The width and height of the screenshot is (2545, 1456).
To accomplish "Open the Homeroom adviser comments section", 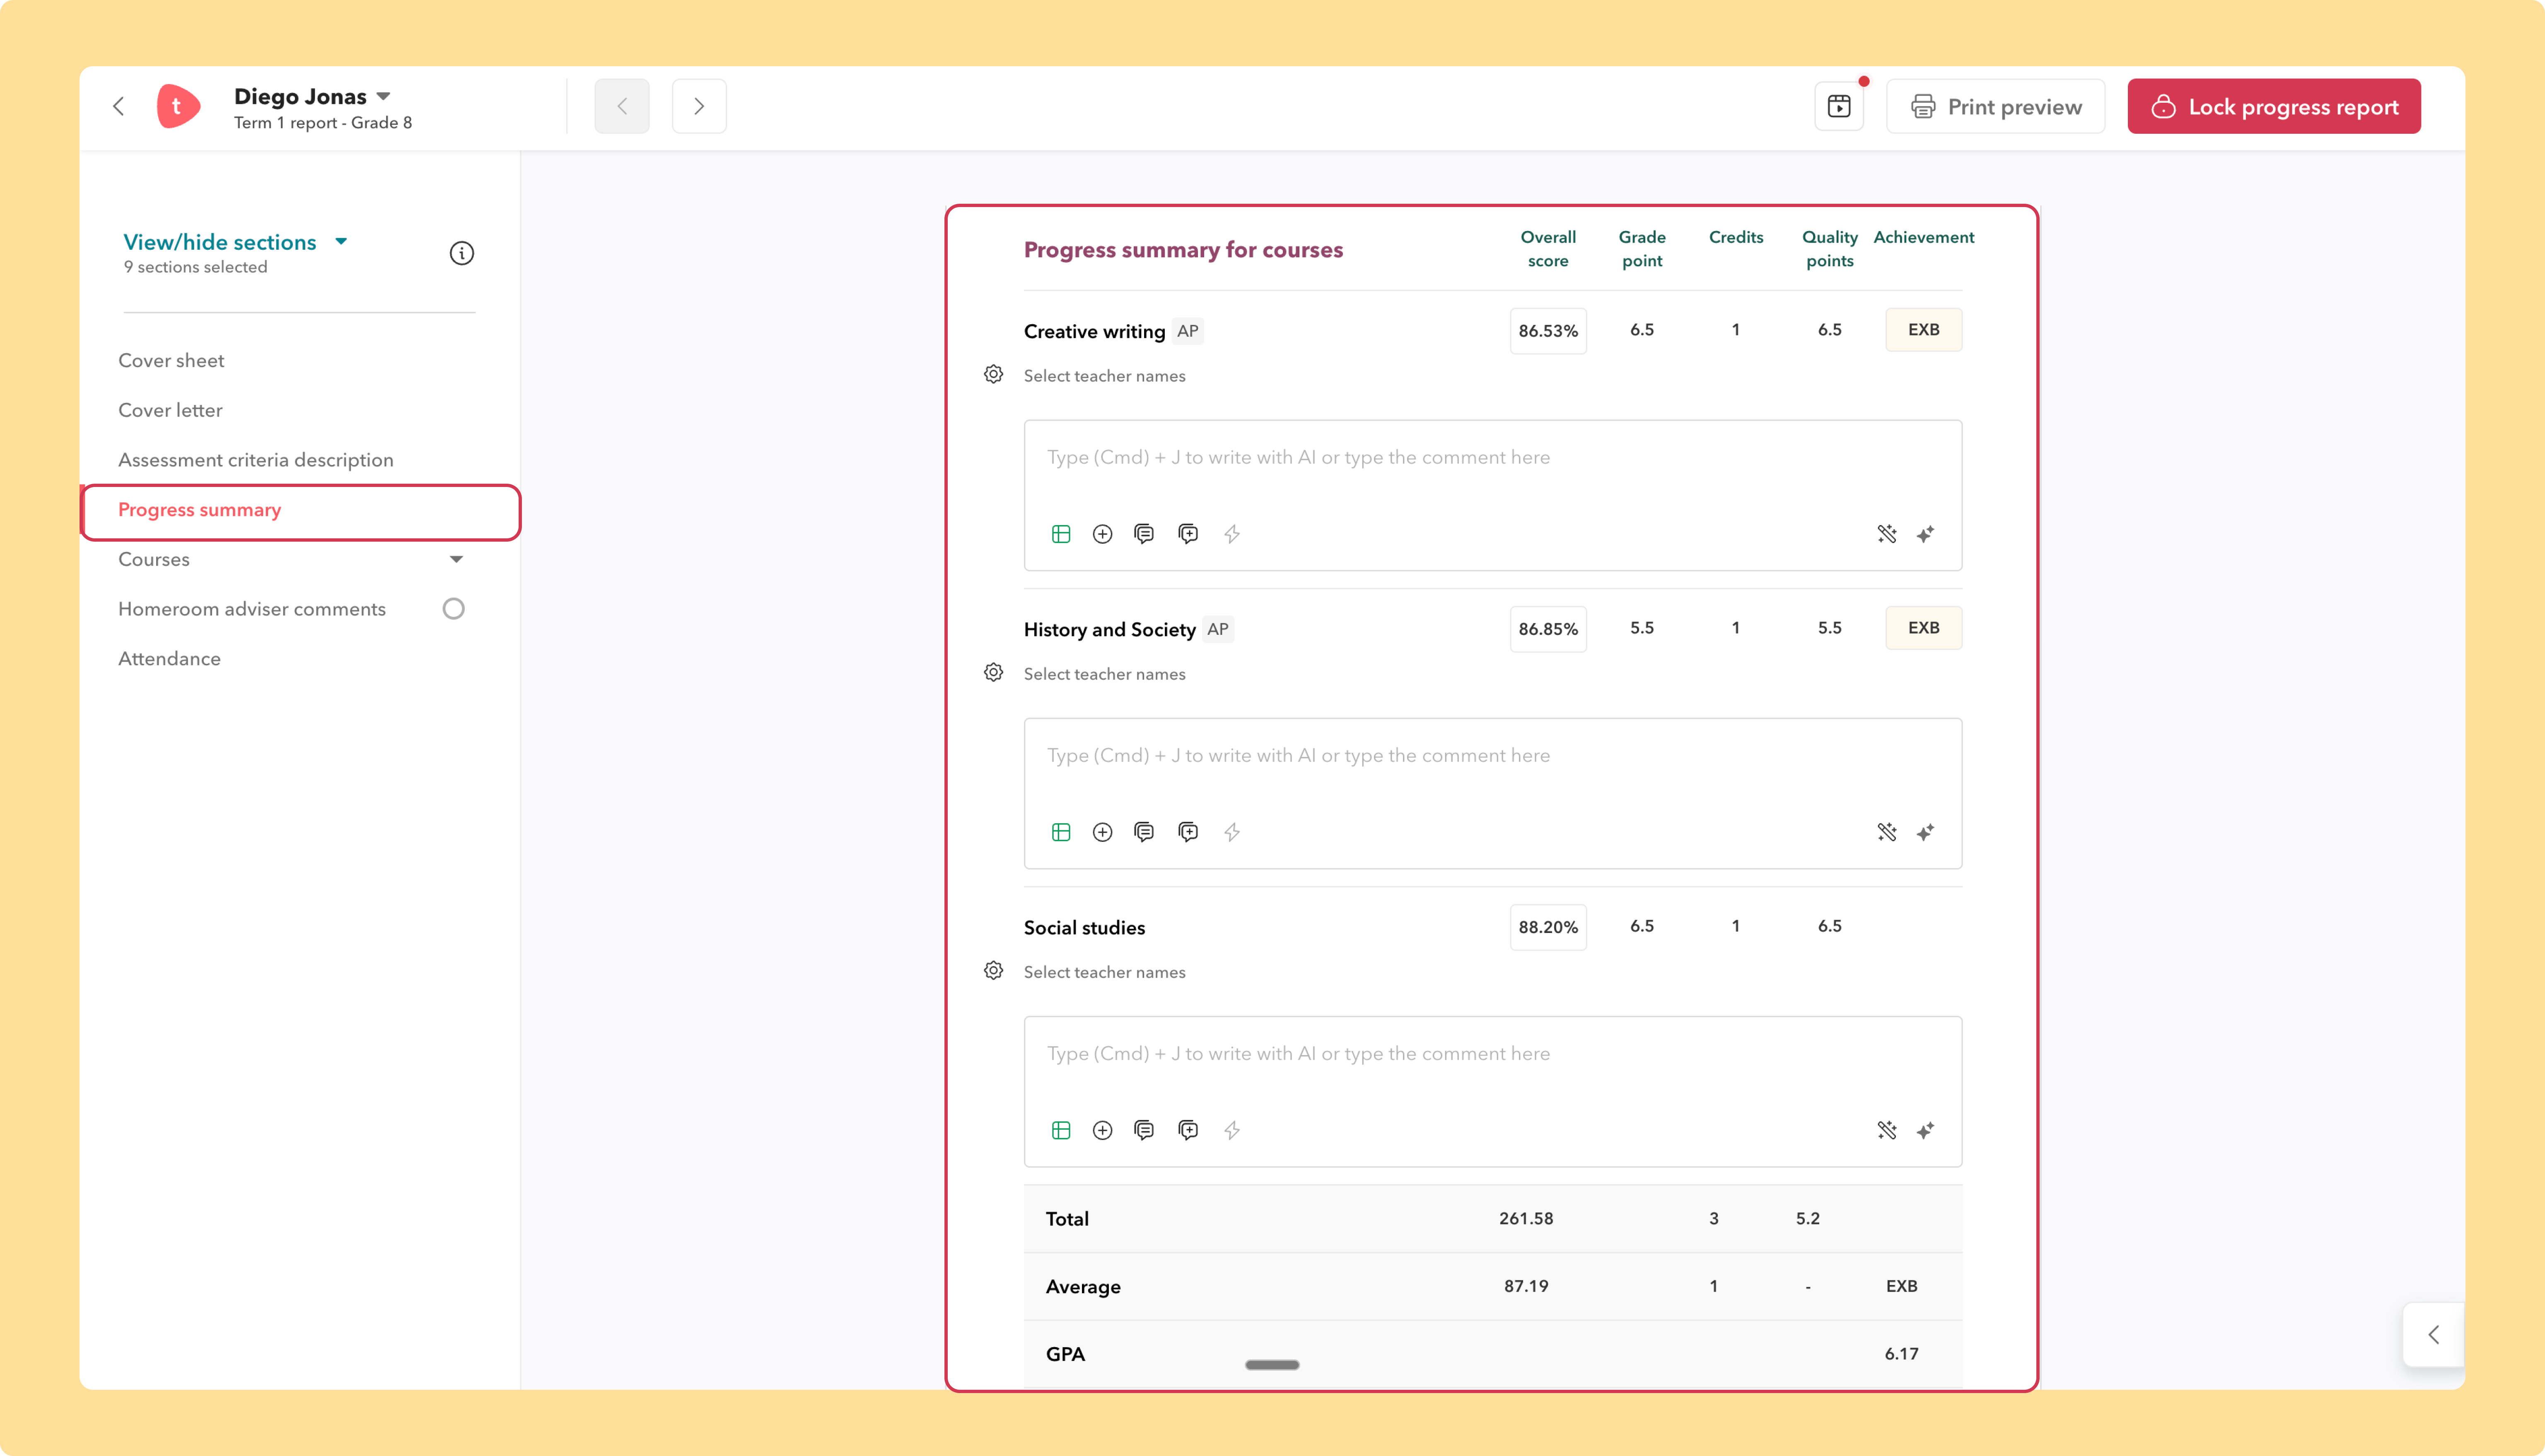I will point(252,609).
